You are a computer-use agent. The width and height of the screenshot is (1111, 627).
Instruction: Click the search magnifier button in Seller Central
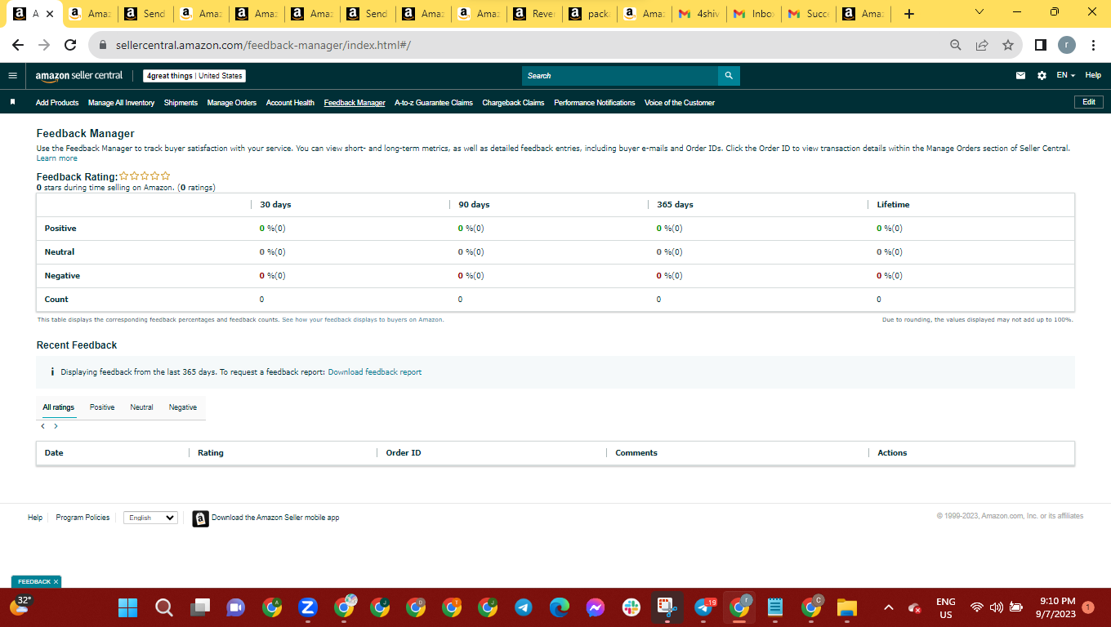[729, 76]
